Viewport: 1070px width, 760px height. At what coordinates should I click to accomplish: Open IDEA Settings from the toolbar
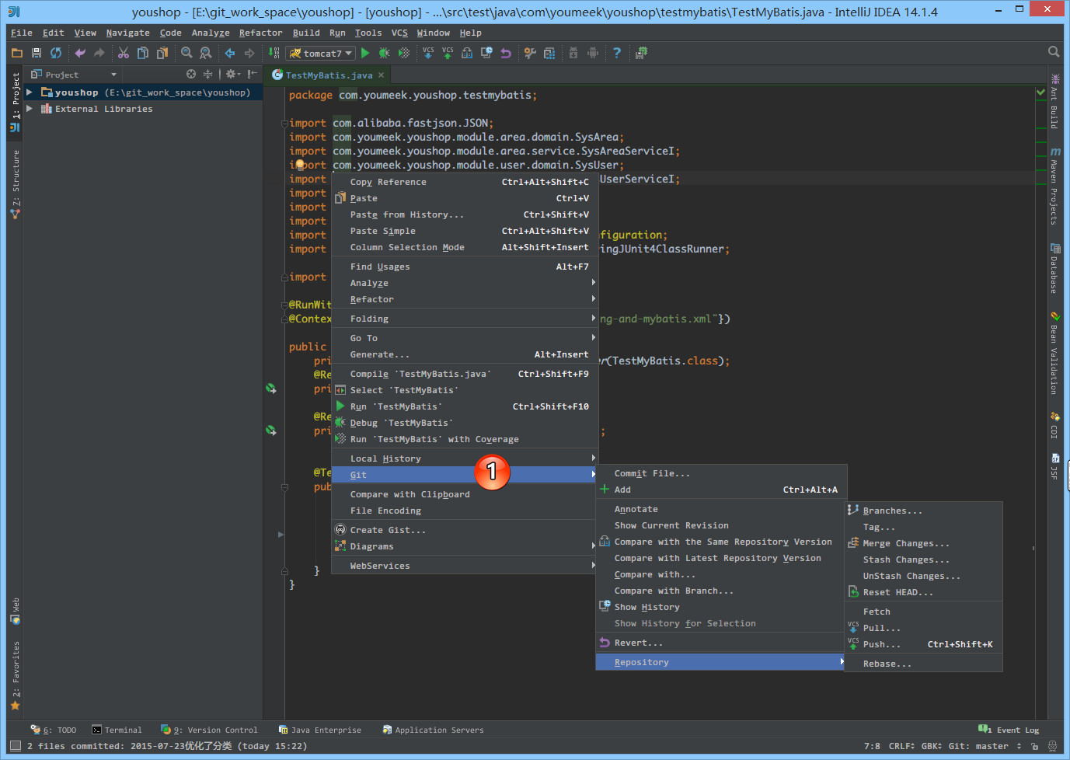531,53
